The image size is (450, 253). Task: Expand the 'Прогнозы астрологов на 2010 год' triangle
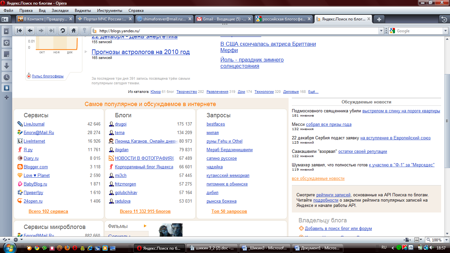pos(86,52)
